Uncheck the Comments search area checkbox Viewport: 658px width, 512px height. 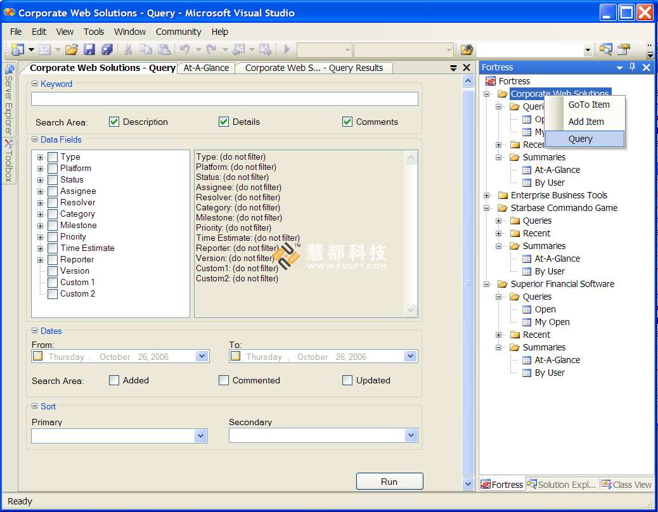[347, 122]
